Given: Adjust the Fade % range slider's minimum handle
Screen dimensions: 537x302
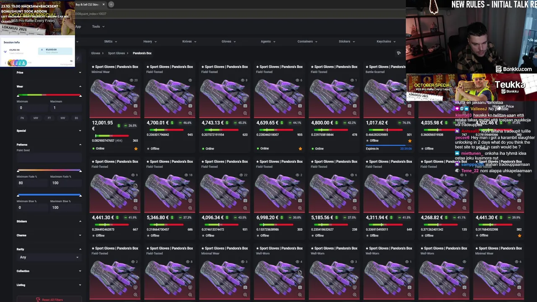Looking at the screenshot, I should click(x=18, y=171).
